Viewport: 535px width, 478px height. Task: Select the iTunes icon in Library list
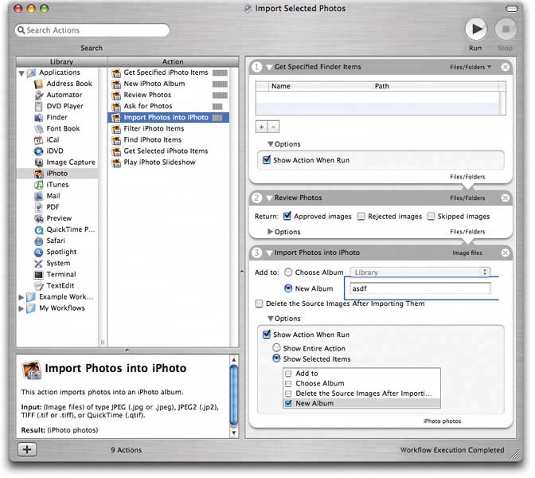point(40,185)
